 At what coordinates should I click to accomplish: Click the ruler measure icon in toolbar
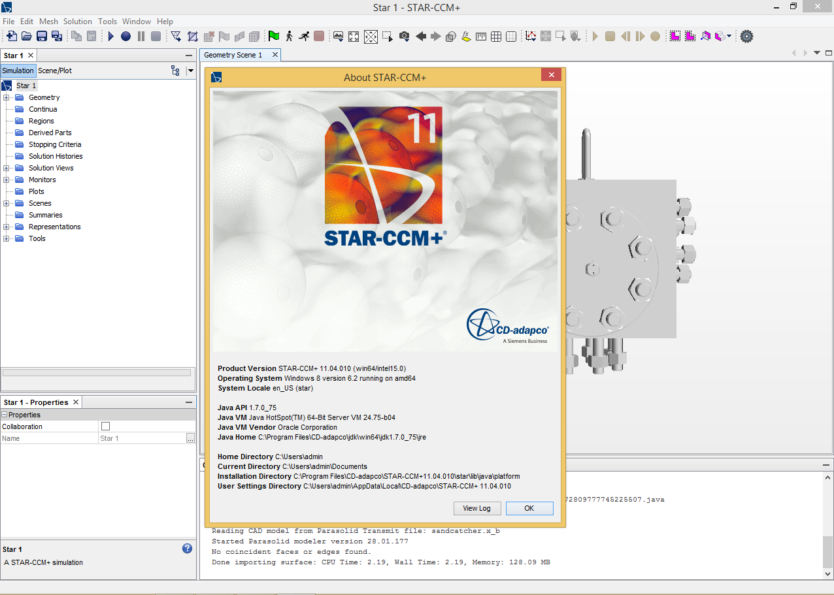coord(481,37)
